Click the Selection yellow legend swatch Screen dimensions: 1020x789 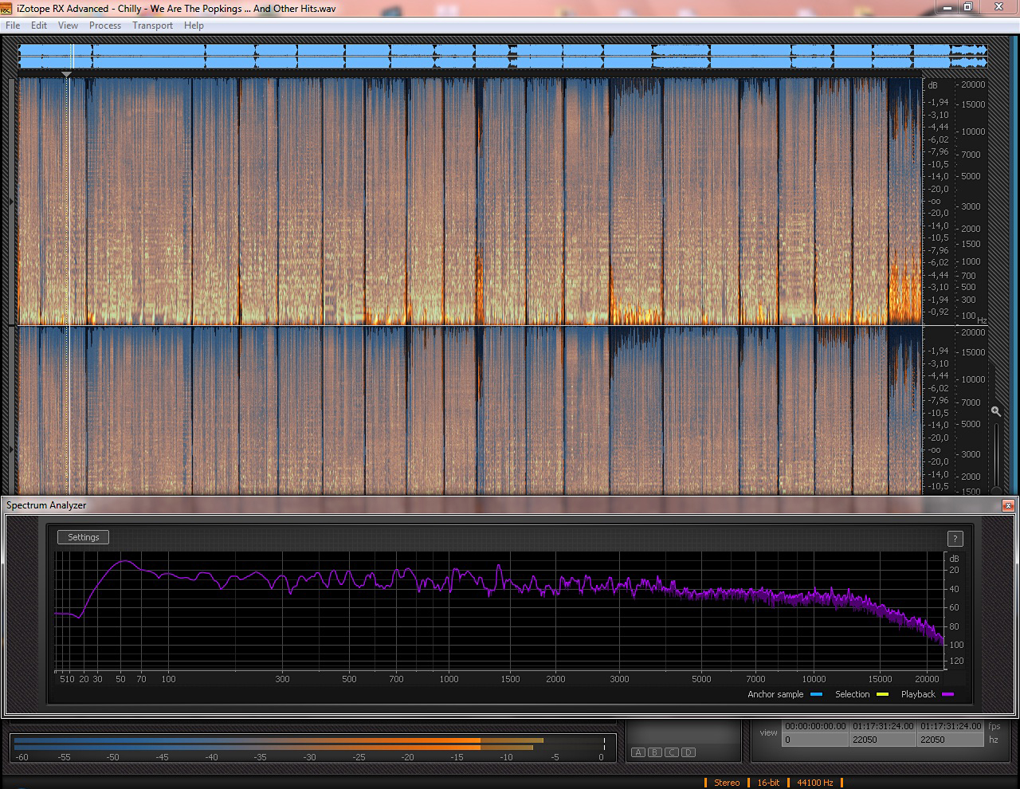click(x=882, y=695)
